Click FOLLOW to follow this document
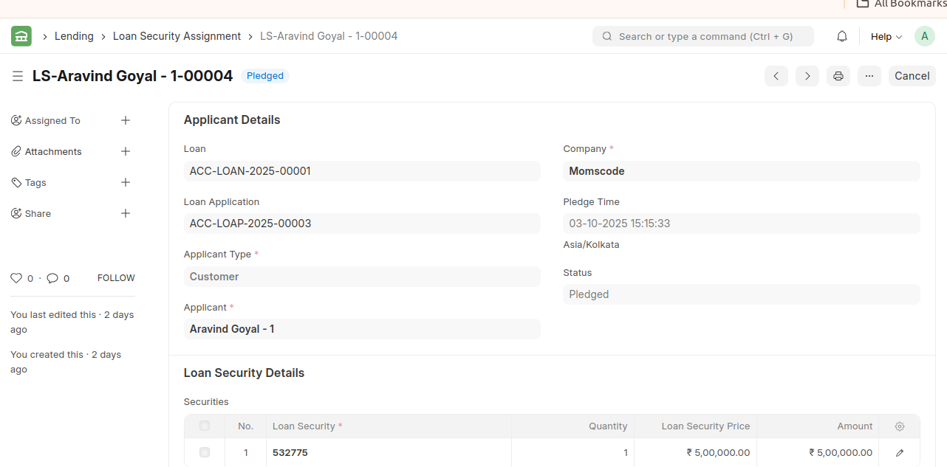The height and width of the screenshot is (467, 947). click(x=116, y=278)
